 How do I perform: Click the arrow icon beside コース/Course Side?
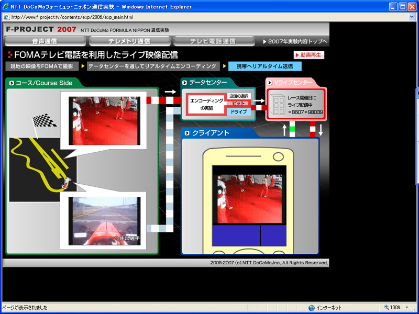pos(12,83)
